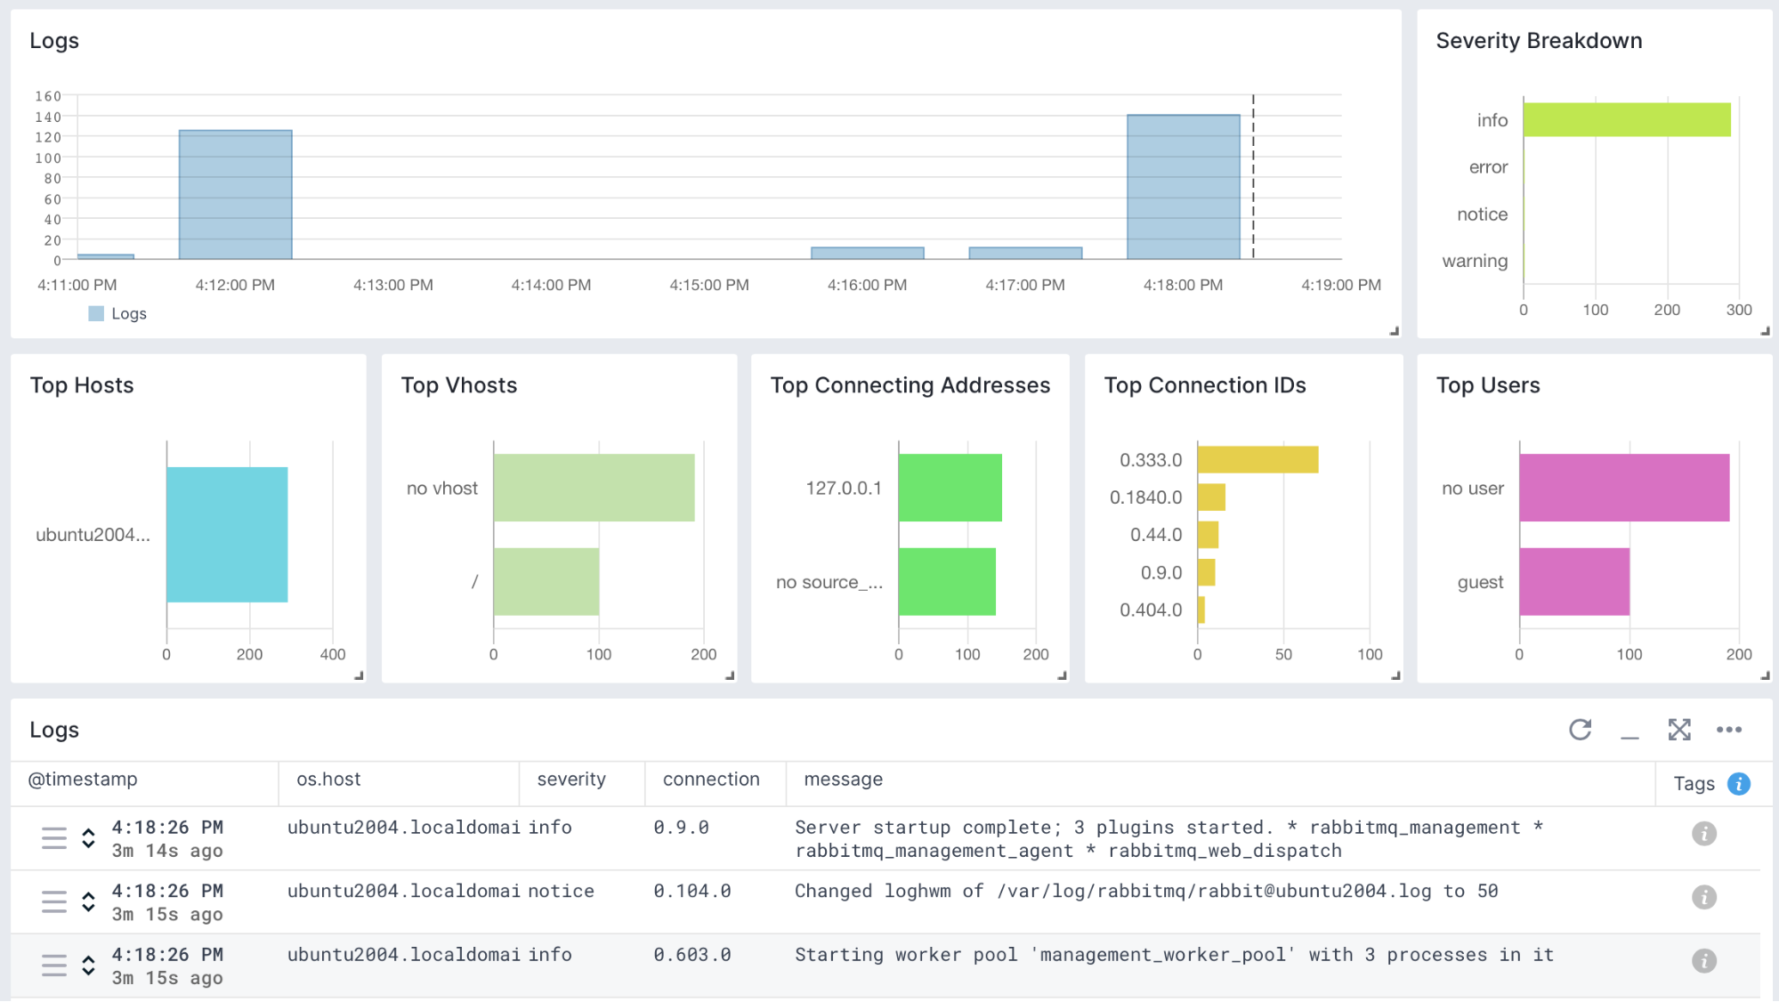Image resolution: width=1779 pixels, height=1002 pixels.
Task: Refresh the Logs table panel
Action: (x=1580, y=730)
